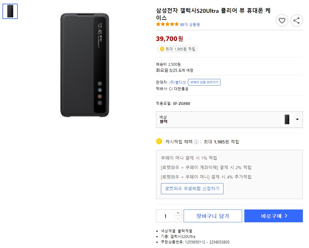Click 로켓와우 무료체험 신청하기 trial signup
309x248 pixels.
click(192, 189)
